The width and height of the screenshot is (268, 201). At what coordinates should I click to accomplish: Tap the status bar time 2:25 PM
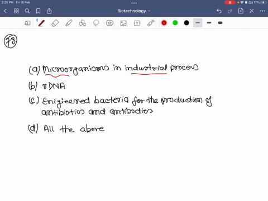[x=7, y=2]
